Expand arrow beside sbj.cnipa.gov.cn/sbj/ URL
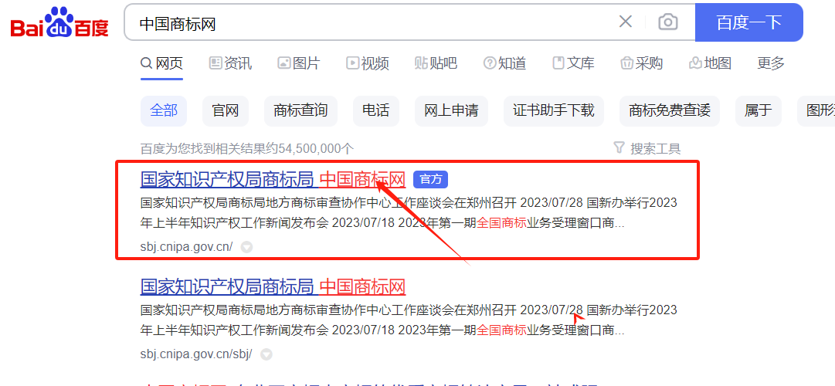This screenshot has height=386, width=835. 266,354
